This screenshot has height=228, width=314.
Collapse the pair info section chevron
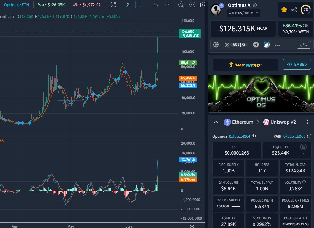(216, 122)
